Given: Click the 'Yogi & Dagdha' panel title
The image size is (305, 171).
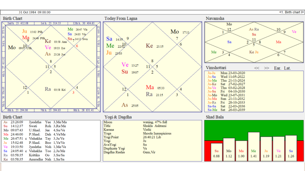Looking at the screenshot, I should (118, 117).
